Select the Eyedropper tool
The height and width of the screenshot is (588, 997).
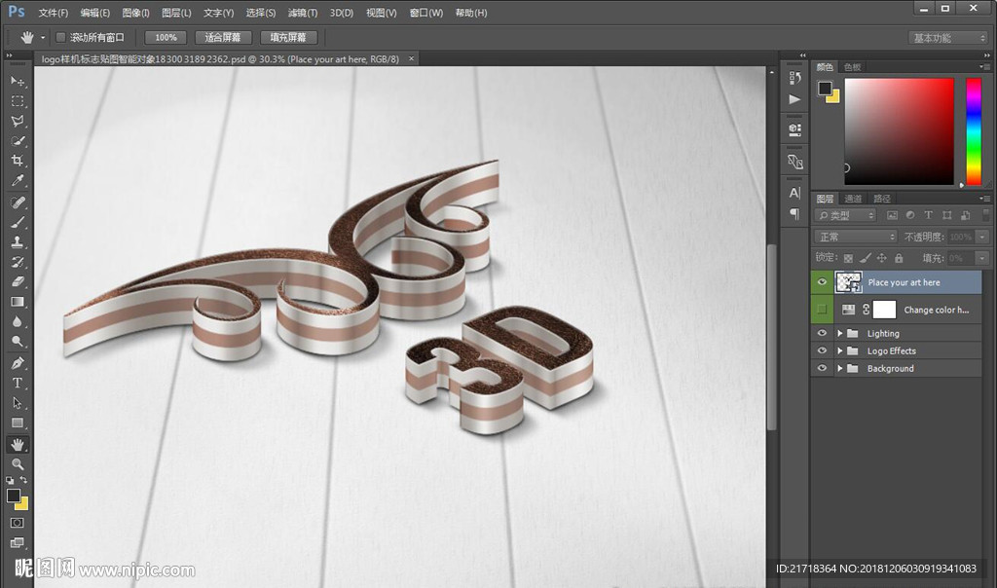tap(18, 182)
